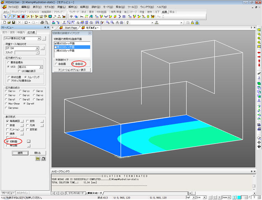This screenshot has height=200, width=262.
Task: Switch to コマンドメッセージ tab
Action: [x=76, y=193]
